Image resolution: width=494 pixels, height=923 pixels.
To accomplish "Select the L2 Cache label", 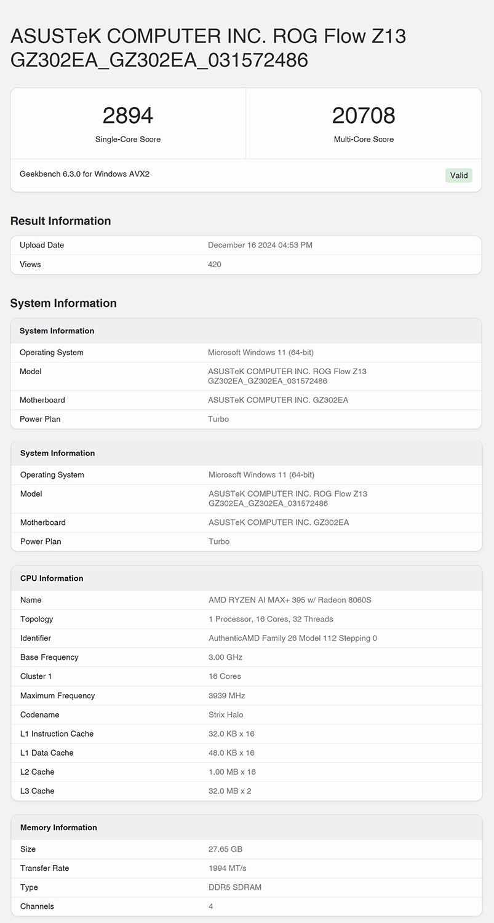I will point(38,772).
